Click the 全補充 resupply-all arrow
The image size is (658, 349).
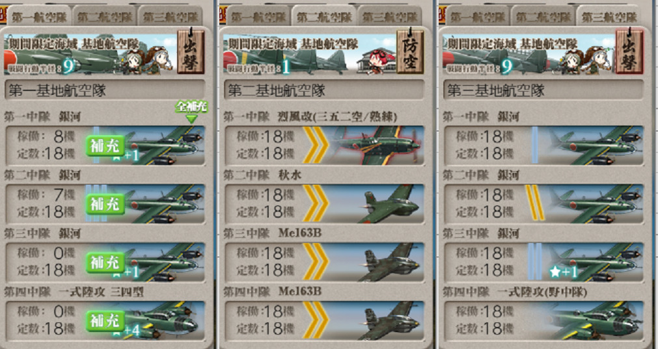pos(191,111)
